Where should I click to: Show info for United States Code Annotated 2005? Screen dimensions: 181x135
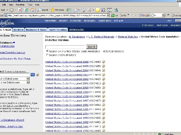coord(104,66)
